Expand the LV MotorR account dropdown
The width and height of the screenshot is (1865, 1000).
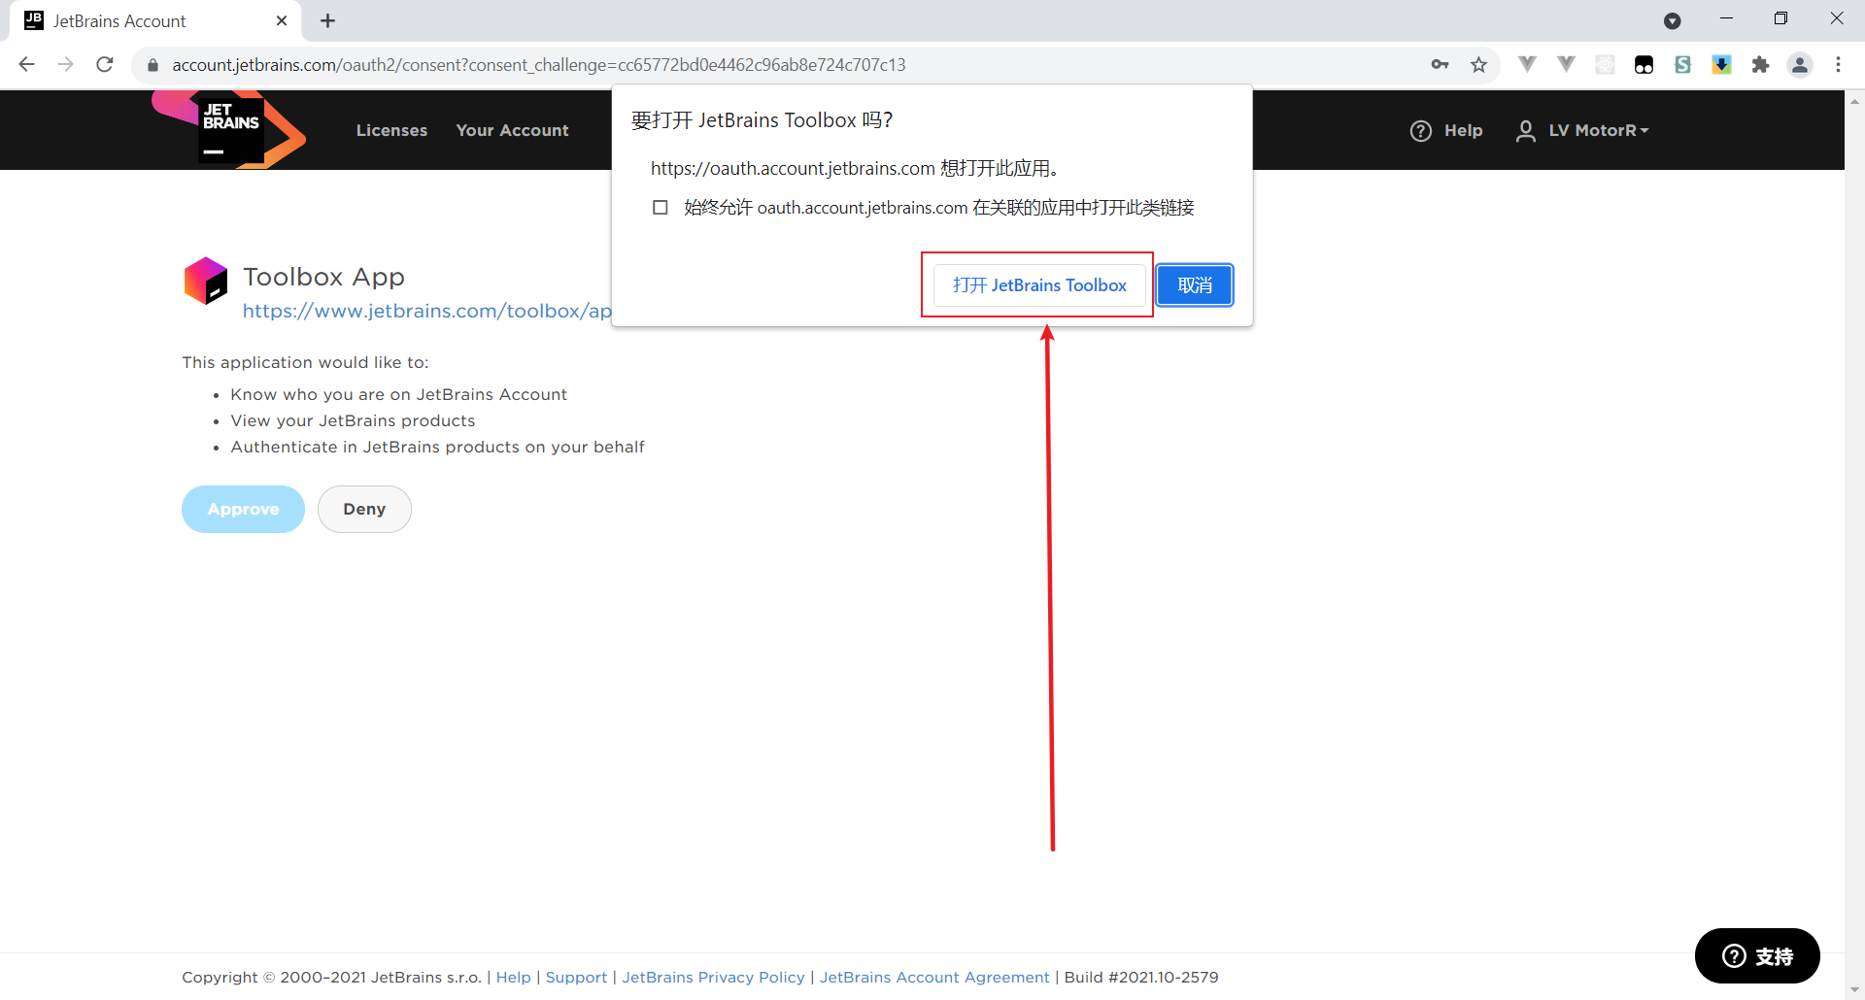1599,130
